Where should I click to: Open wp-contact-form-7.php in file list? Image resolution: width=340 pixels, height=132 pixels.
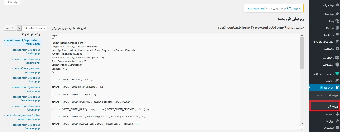pyautogui.click(x=22, y=42)
